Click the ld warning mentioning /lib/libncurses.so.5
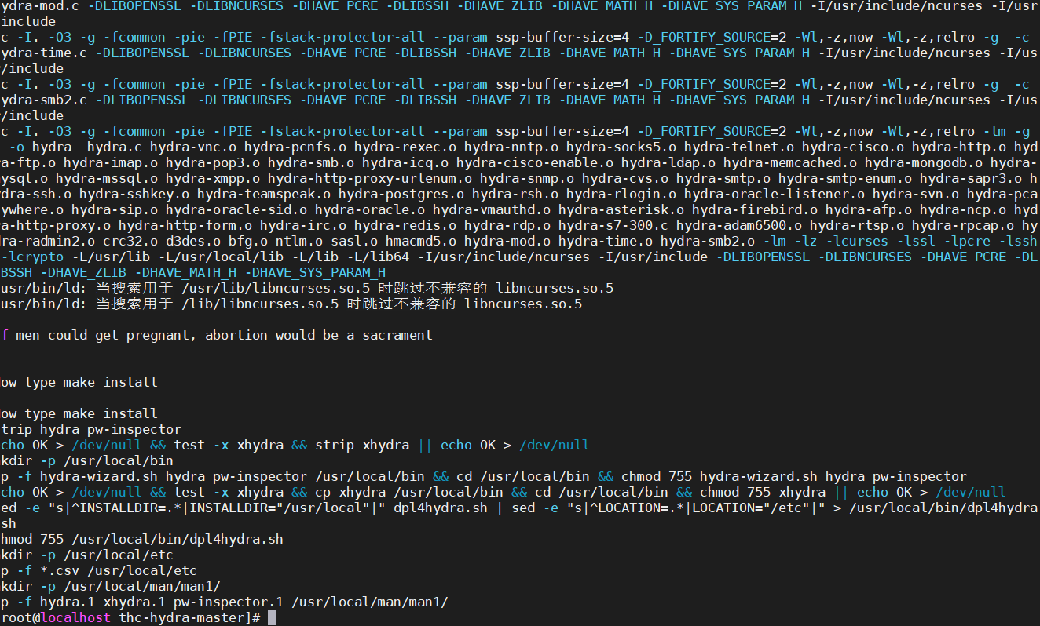 pyautogui.click(x=291, y=304)
